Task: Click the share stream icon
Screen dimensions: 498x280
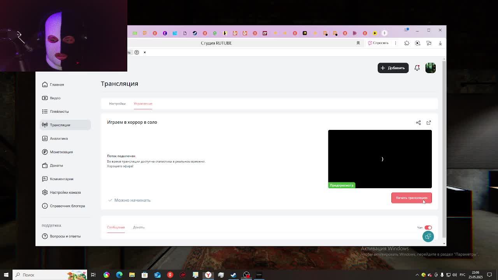Action: pos(418,122)
